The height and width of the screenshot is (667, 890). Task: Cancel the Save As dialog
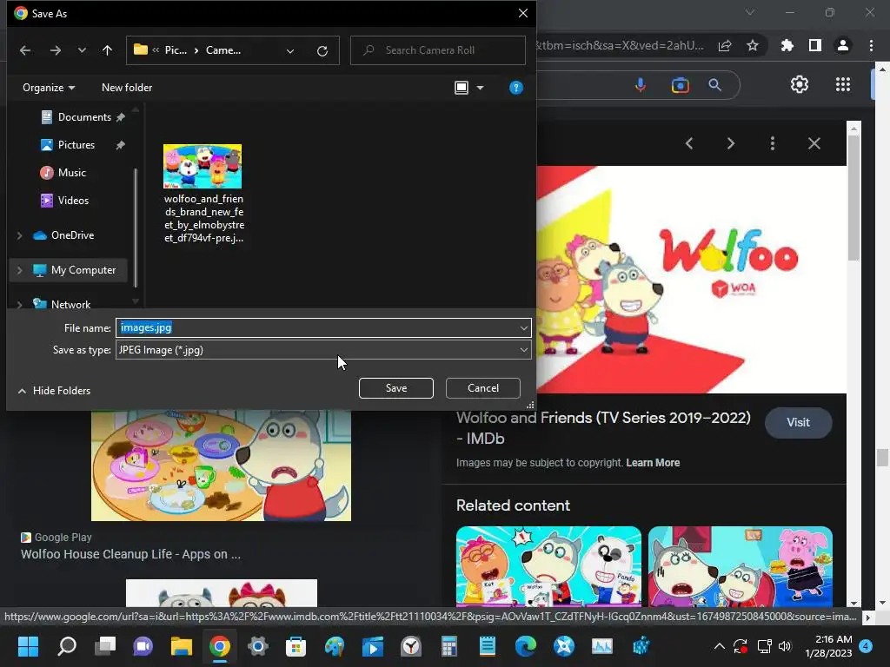pos(483,388)
